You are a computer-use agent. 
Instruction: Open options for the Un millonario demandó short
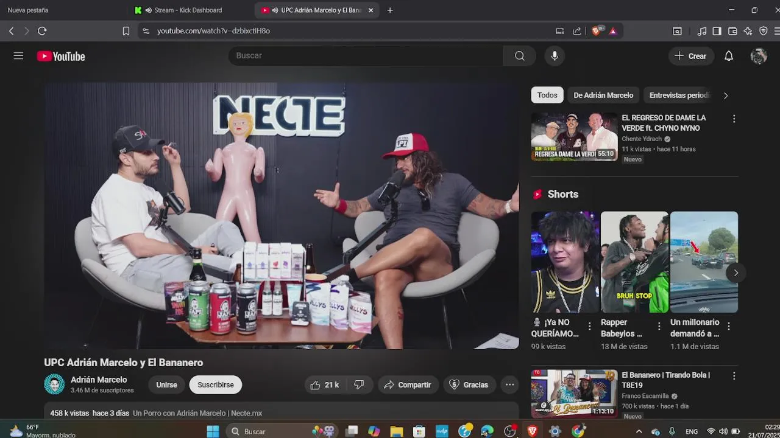[x=728, y=327]
